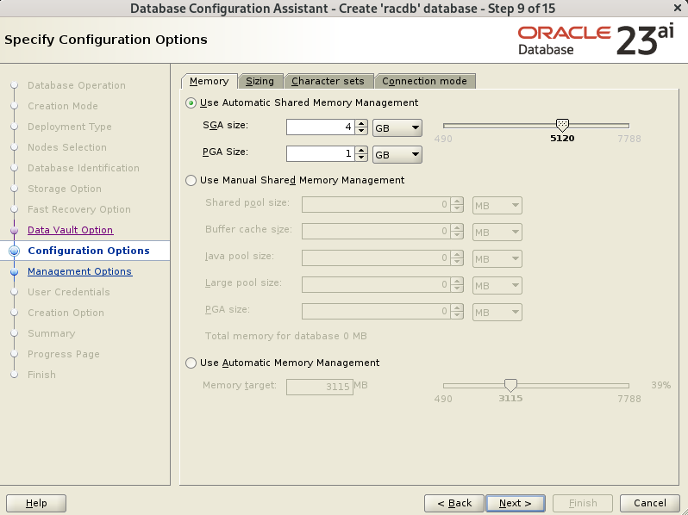Switch to the Character sets tab

[x=328, y=81]
